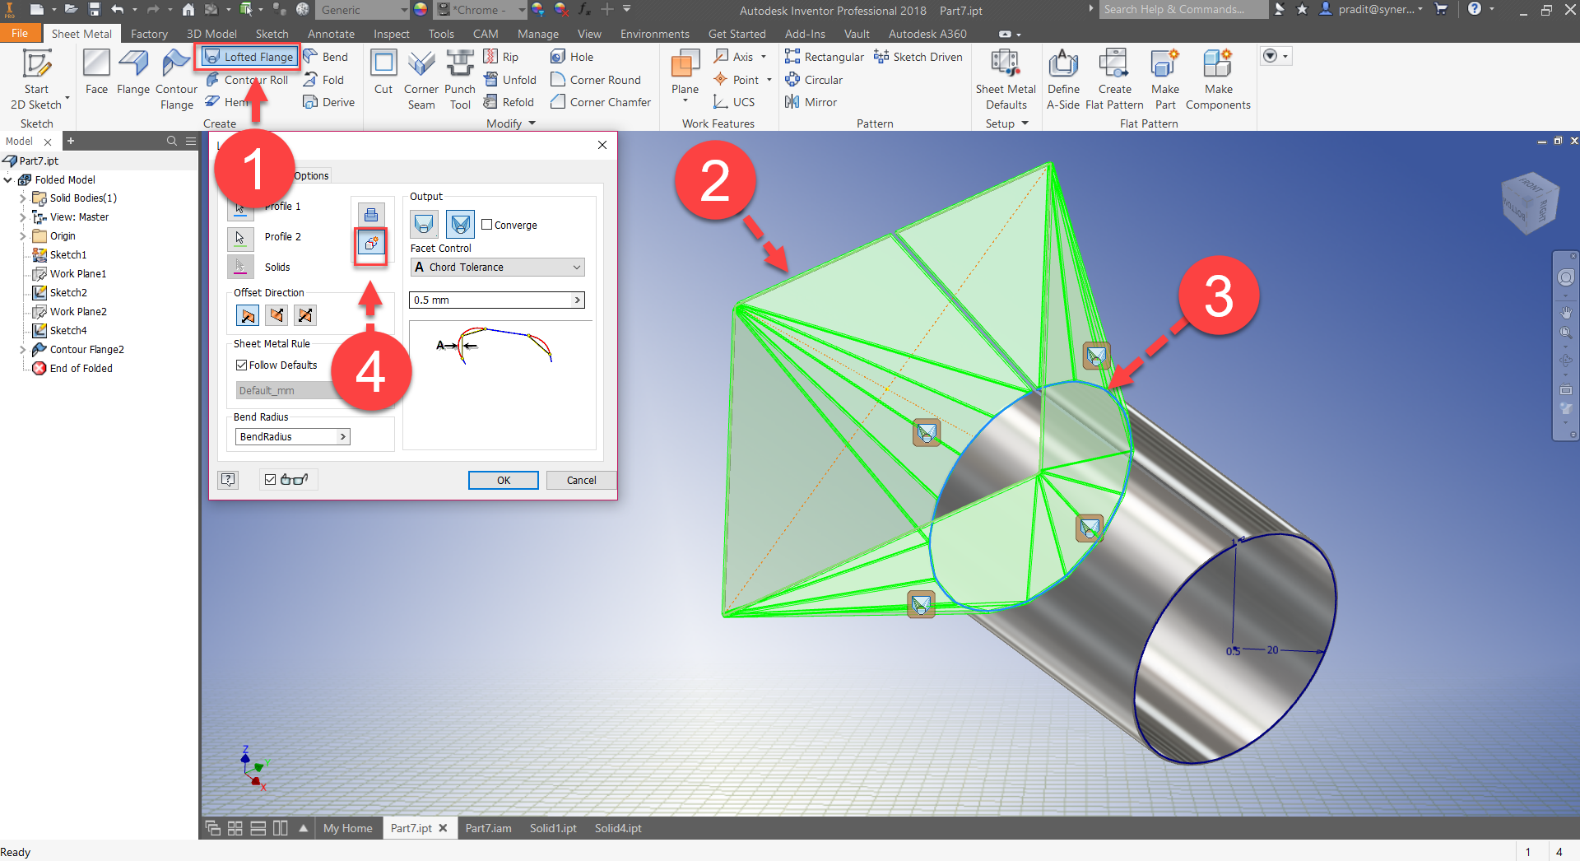1580x861 pixels.
Task: Switch to the Annotate ribbon tab
Action: (x=331, y=34)
